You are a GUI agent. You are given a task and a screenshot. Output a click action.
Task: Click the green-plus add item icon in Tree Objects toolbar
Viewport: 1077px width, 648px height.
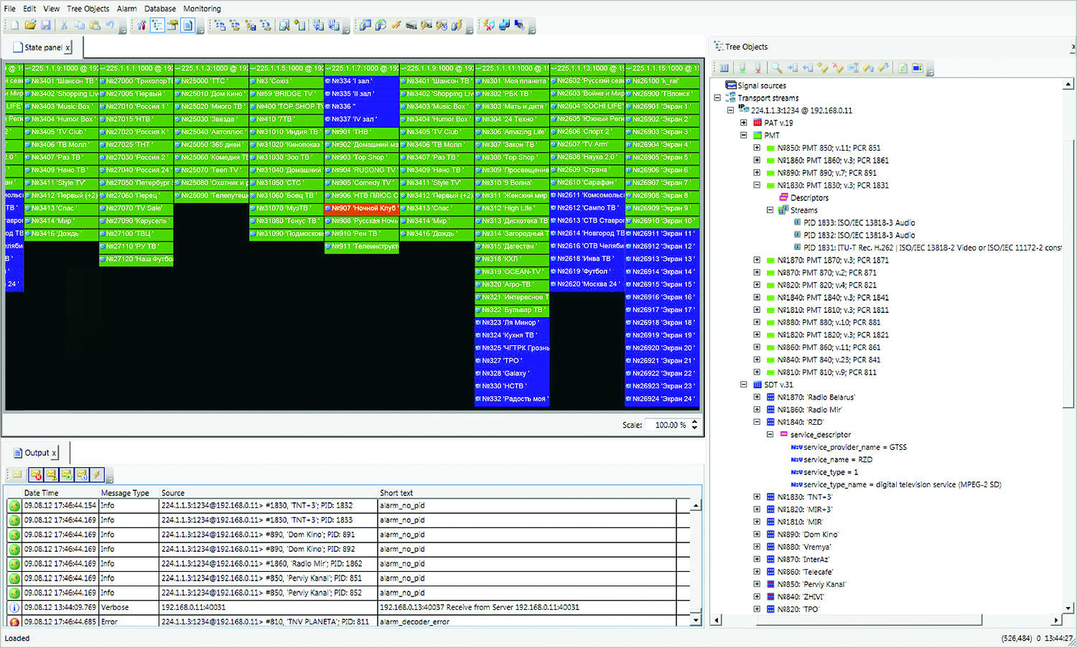pos(824,67)
